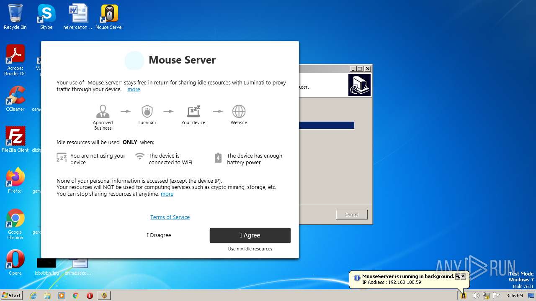Click the Luminati shield icon
Image resolution: width=536 pixels, height=301 pixels.
[x=147, y=111]
